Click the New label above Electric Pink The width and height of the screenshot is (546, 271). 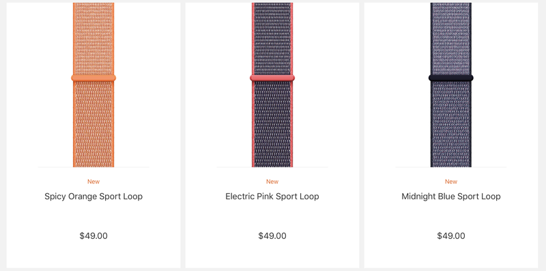(272, 182)
